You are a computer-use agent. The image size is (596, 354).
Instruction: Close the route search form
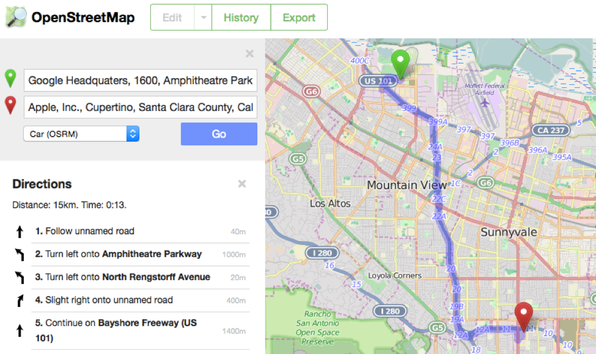[x=250, y=54]
